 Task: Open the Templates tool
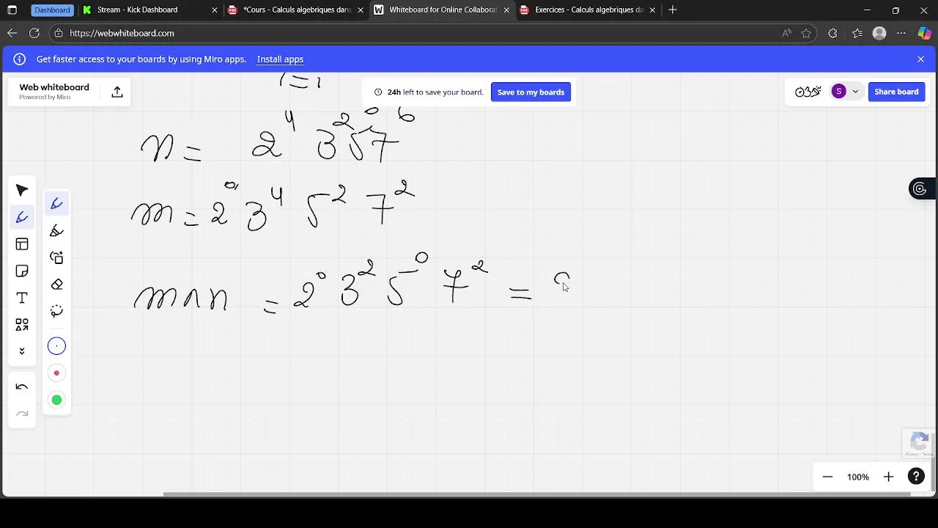tap(22, 244)
